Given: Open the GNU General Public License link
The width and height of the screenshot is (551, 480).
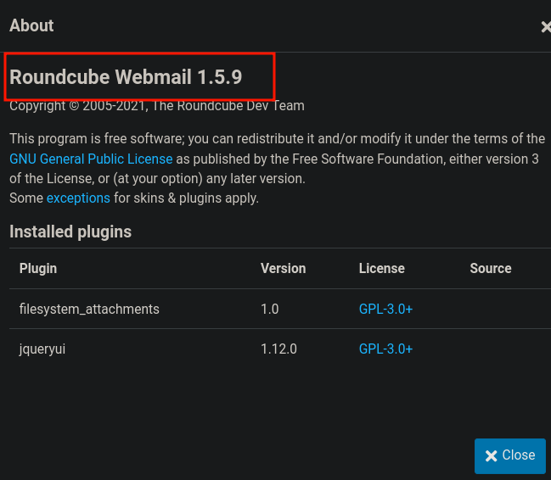Looking at the screenshot, I should (x=91, y=159).
